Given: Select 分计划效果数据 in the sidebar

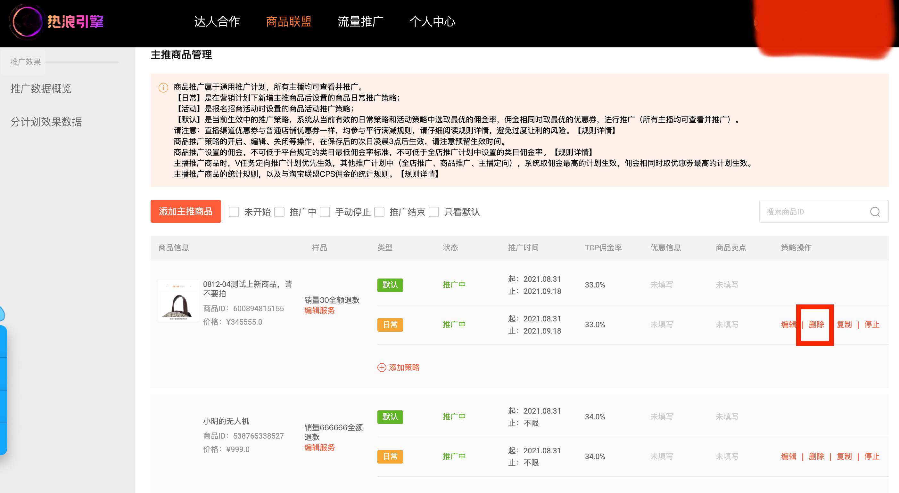Looking at the screenshot, I should [46, 122].
